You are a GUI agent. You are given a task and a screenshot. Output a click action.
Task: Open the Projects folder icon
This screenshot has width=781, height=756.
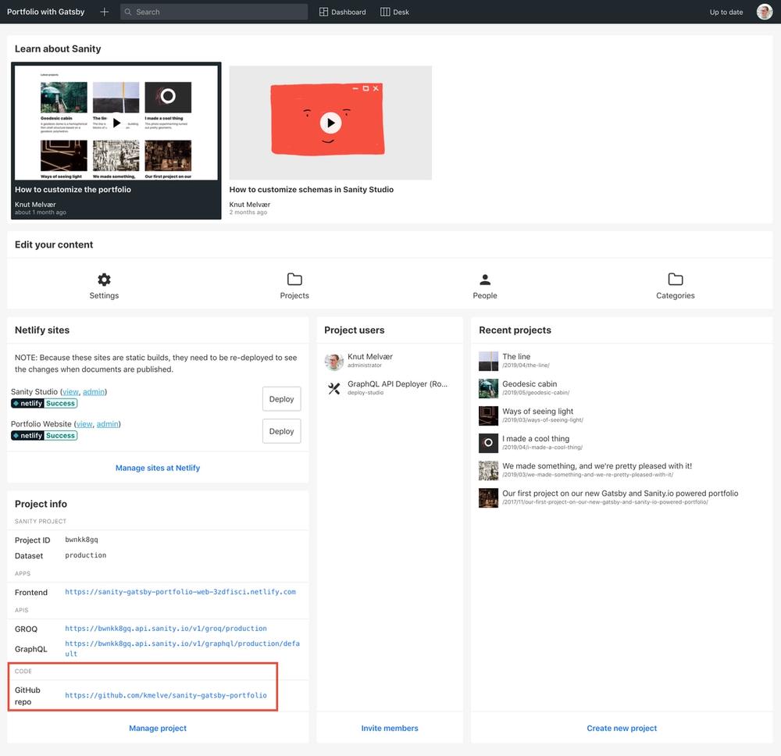pyautogui.click(x=294, y=279)
